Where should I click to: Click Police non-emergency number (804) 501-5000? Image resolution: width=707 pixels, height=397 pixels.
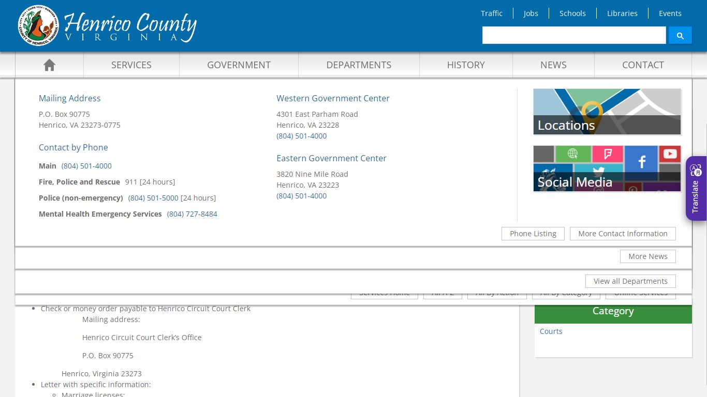[153, 198]
